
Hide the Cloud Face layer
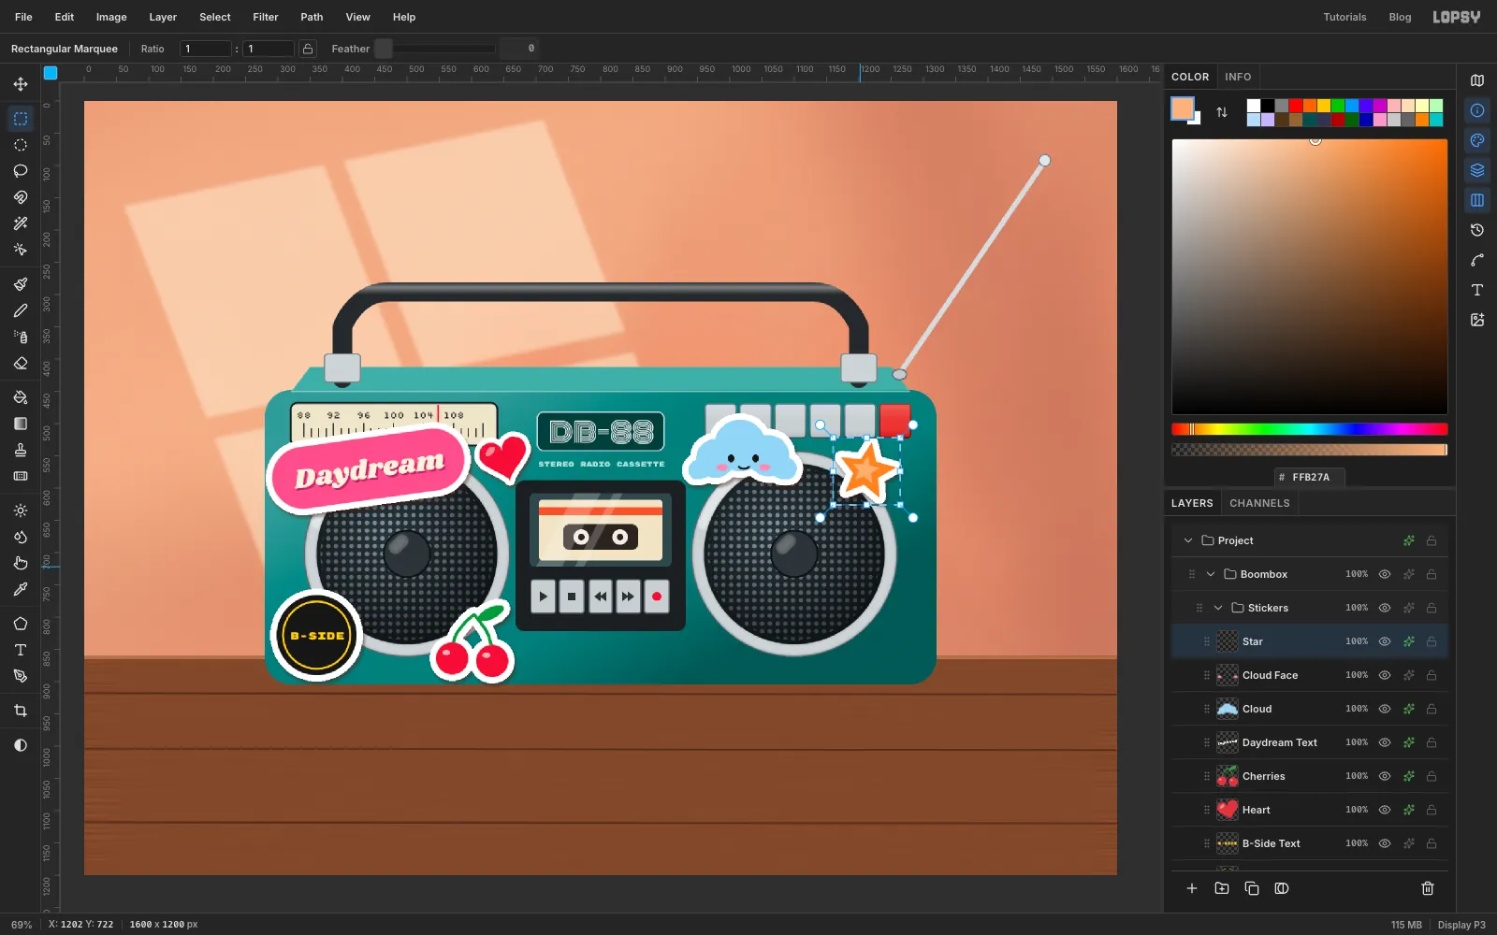click(1385, 675)
